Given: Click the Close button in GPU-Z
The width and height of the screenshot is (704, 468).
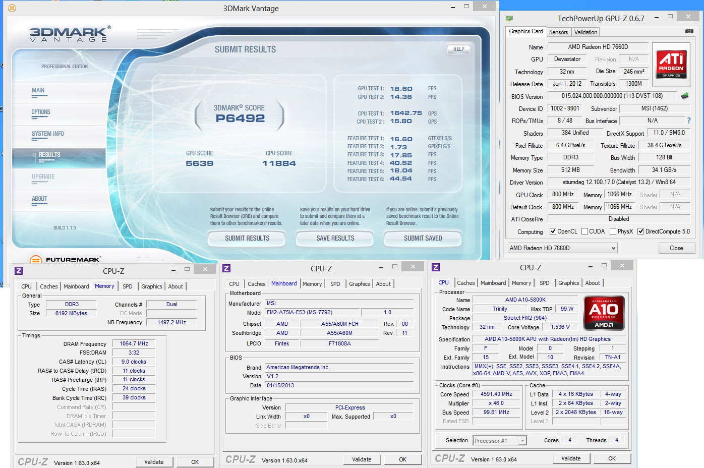Looking at the screenshot, I should point(676,248).
